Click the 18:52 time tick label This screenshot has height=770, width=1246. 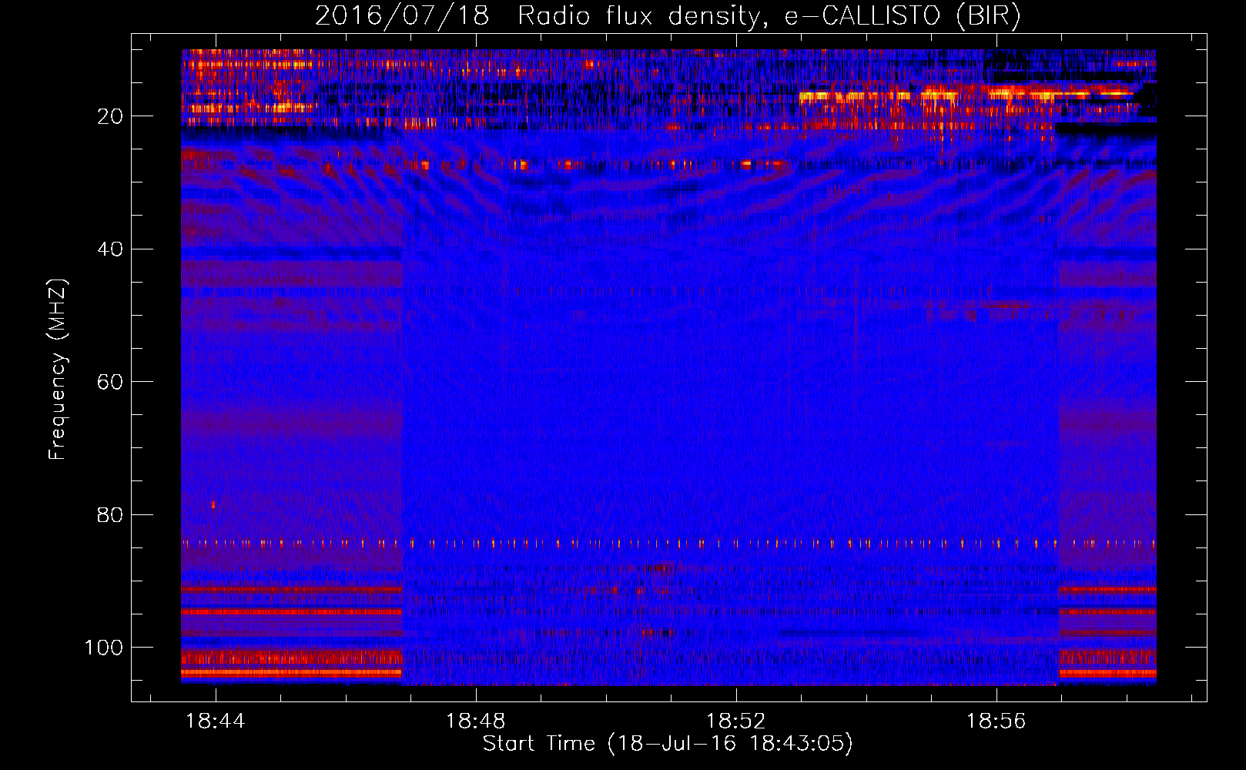[736, 721]
